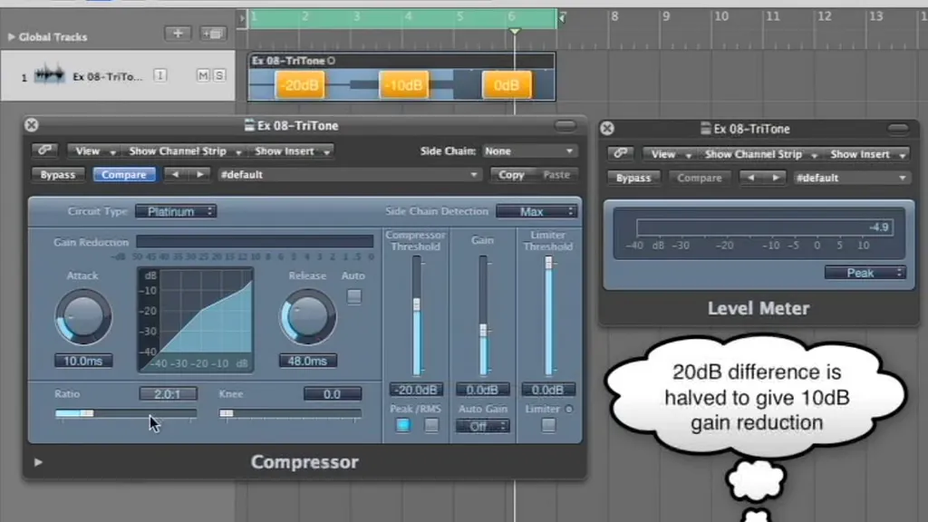Screen dimensions: 928x522
Task: Open the Peak mode dropdown in Level Meter
Action: [865, 273]
